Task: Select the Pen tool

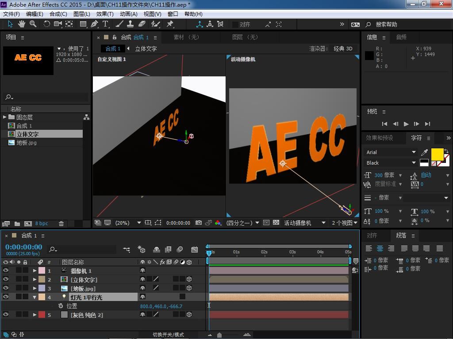Action: [94, 24]
